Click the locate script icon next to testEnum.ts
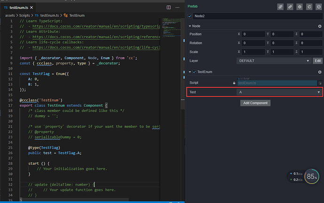 [320, 83]
